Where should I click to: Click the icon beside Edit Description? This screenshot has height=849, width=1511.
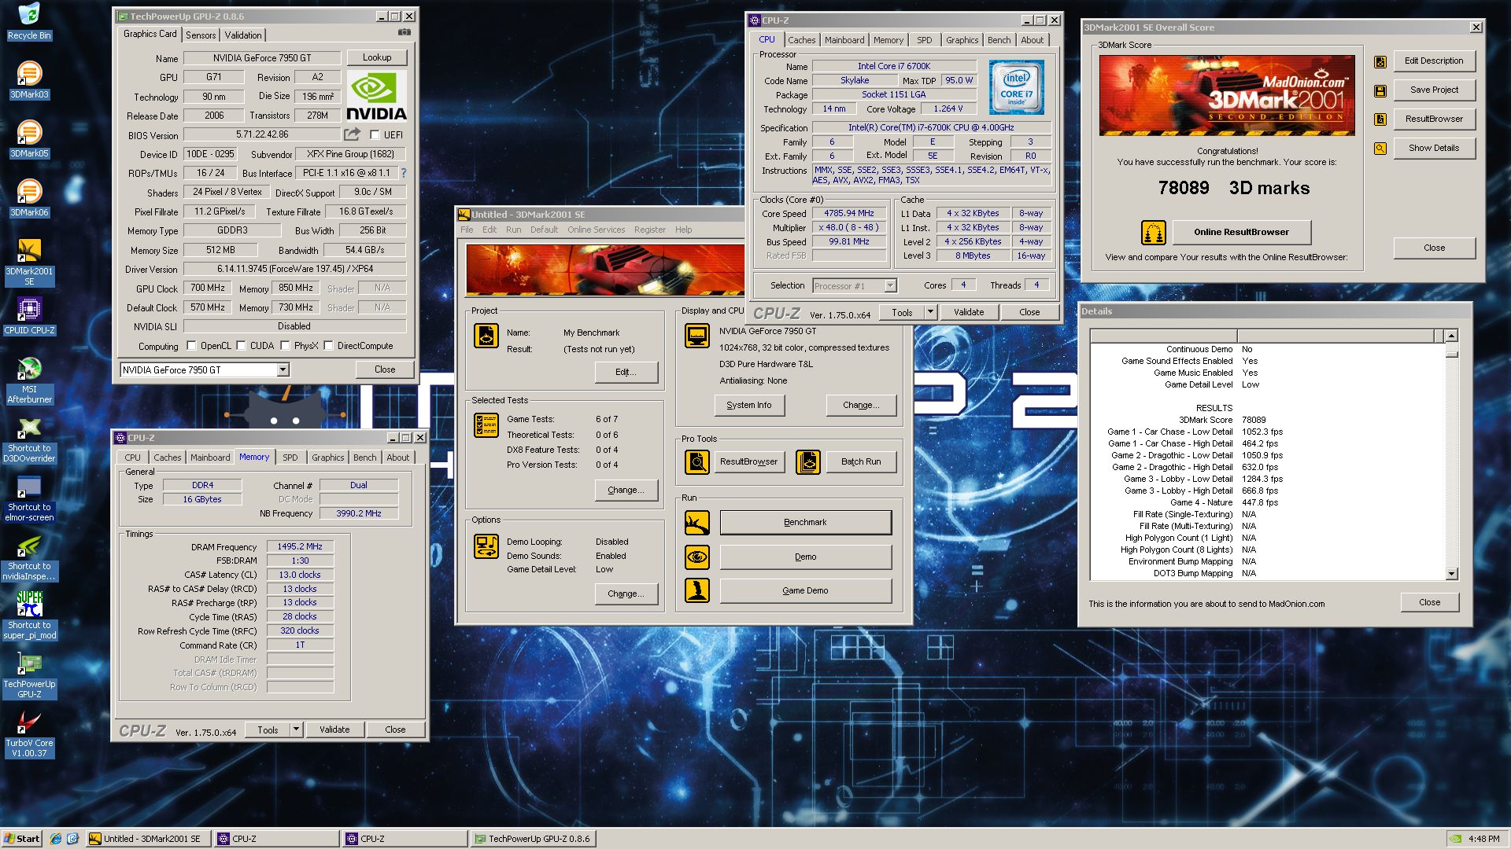coord(1380,61)
